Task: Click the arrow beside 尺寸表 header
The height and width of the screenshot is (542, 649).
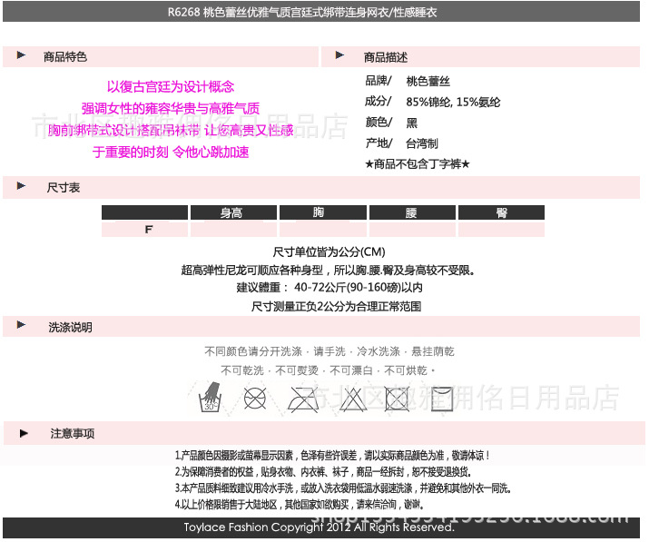Action: [x=20, y=187]
